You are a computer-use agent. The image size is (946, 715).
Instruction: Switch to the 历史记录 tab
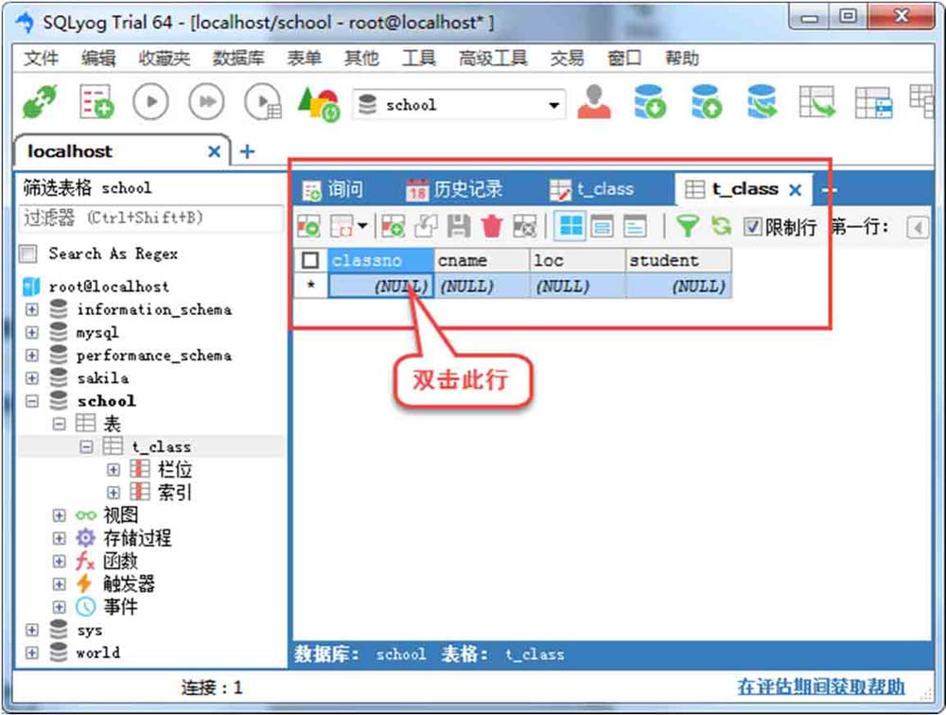(454, 189)
